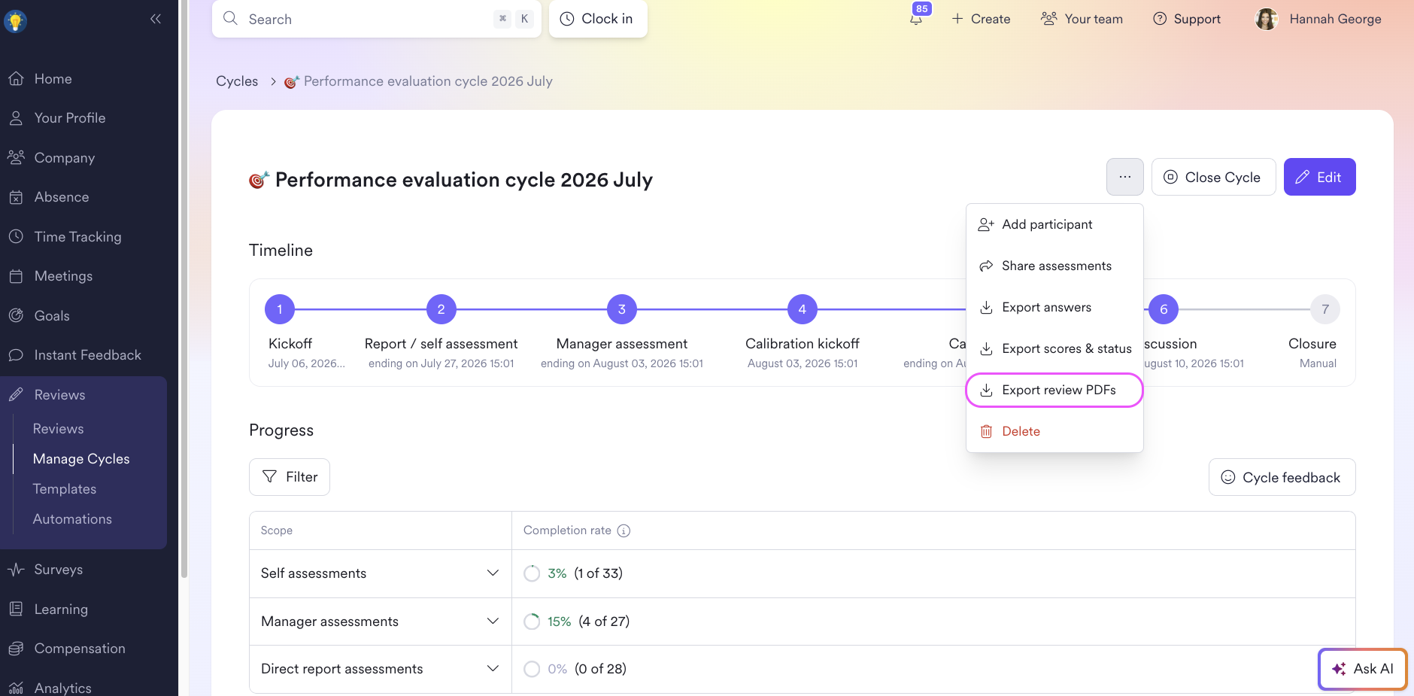Screen dimensions: 1414x696
Task: Click the Edit button
Action: [x=1319, y=177]
